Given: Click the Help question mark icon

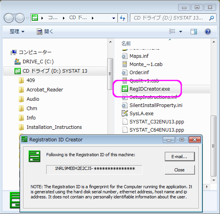Looking at the screenshot, I should click(207, 32).
